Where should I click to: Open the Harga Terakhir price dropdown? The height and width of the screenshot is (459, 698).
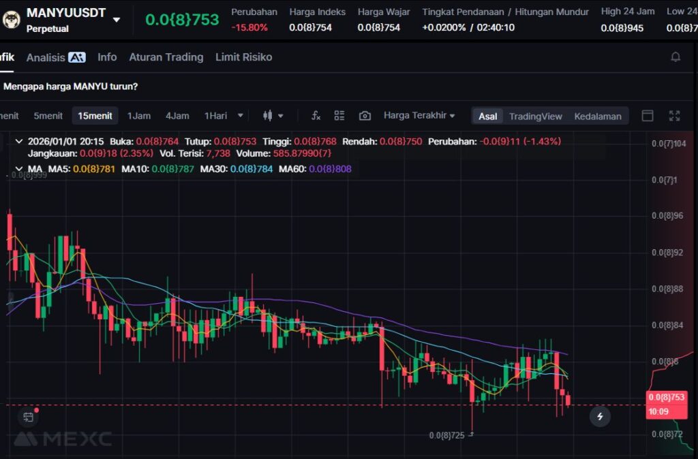click(419, 116)
